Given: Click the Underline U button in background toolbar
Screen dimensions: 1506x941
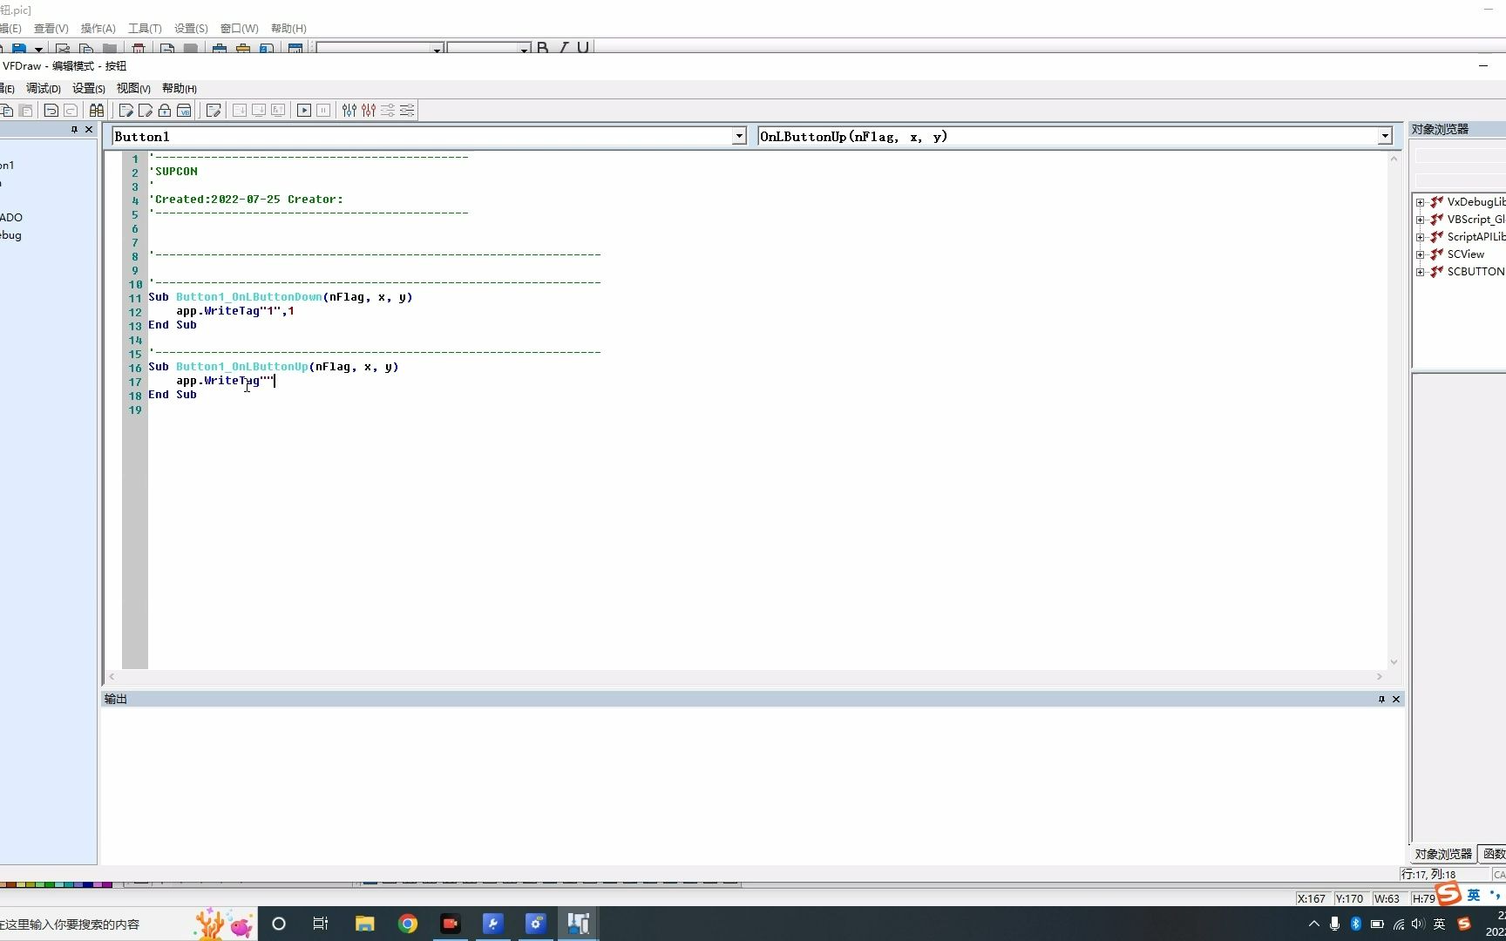Looking at the screenshot, I should click(583, 48).
